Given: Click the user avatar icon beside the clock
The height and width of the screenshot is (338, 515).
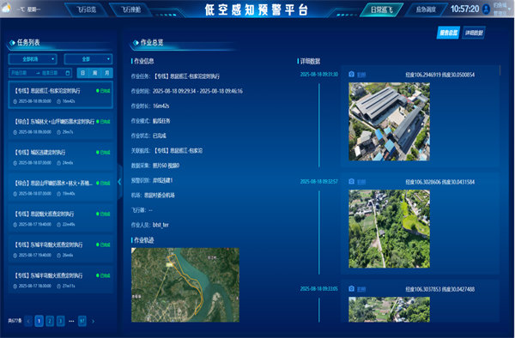Looking at the screenshot, I should [486, 9].
